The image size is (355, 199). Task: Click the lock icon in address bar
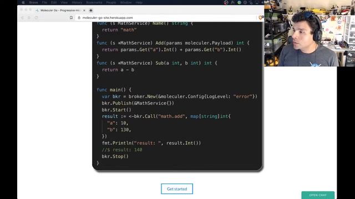pyautogui.click(x=79, y=18)
